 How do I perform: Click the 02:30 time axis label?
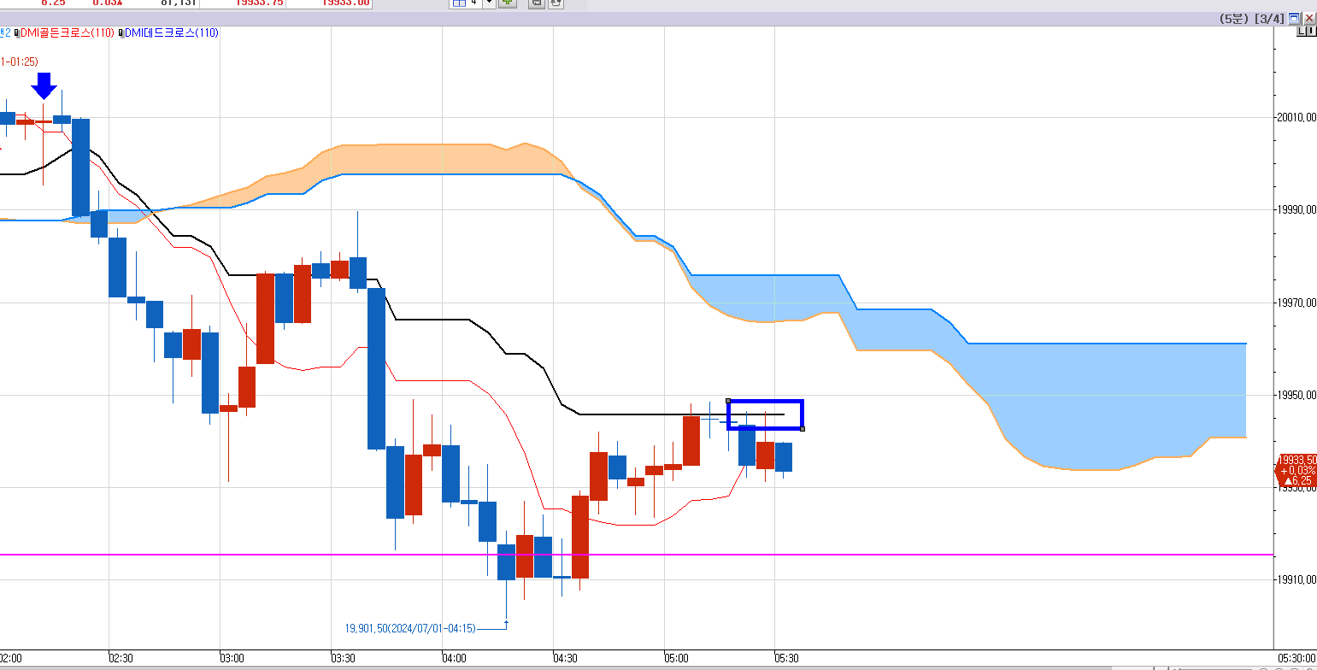point(121,658)
